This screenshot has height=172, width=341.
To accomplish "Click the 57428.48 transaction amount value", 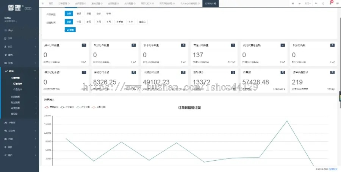I will (255, 82).
